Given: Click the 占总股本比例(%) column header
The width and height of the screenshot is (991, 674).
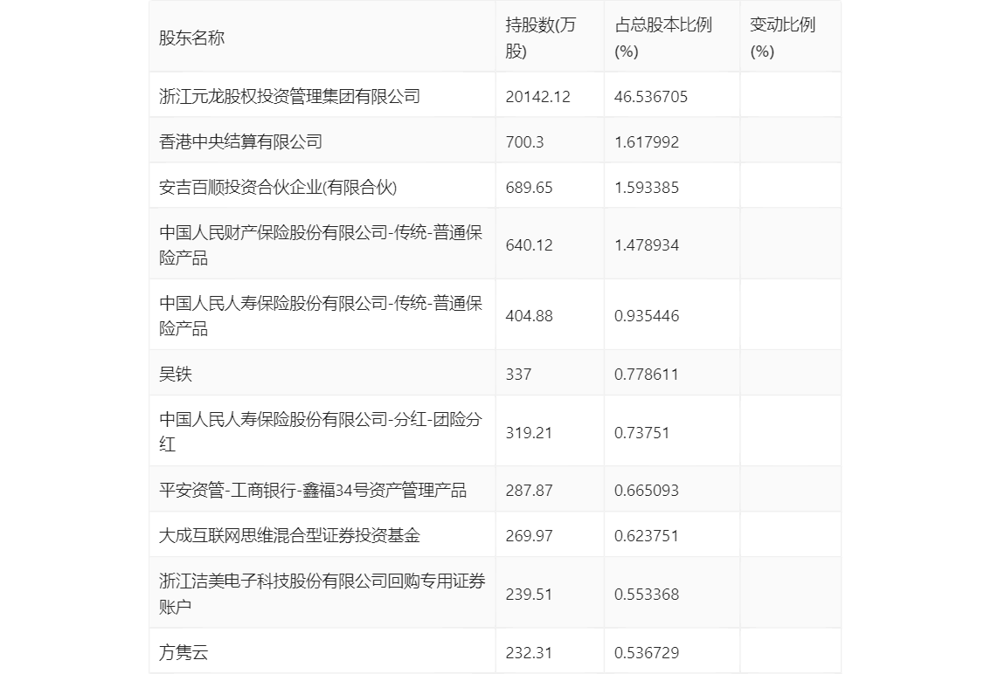Looking at the screenshot, I should click(662, 38).
